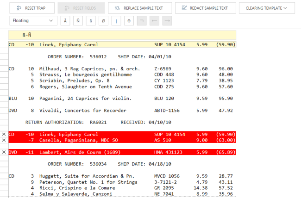This screenshot has height=198, width=301.
Task: Select the ß blank character mask icon
Action: [x=91, y=21]
